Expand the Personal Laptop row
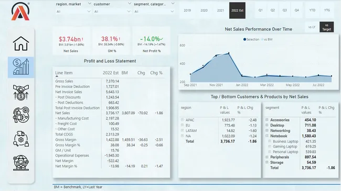Viewport: 341px width, 191px height. pos(270,152)
